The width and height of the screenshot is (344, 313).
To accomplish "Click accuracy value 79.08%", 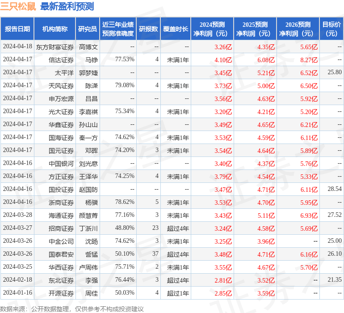I will (x=125, y=85).
